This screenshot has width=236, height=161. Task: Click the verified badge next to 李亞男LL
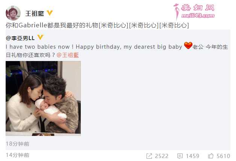40,37
